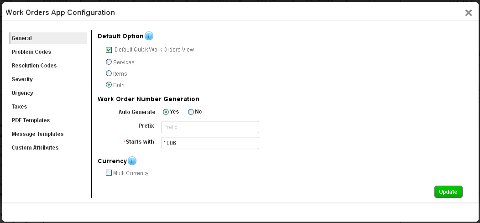Focus the Starts with number field
The height and width of the screenshot is (223, 480).
tap(210, 143)
